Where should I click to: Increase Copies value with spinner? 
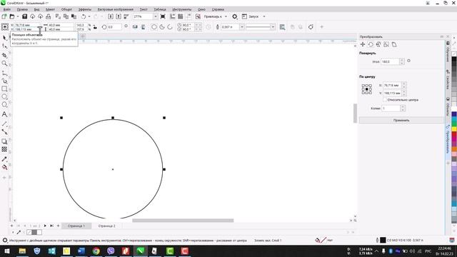tap(403, 106)
